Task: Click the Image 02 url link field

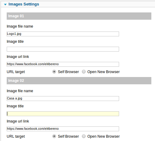Action: point(63,129)
